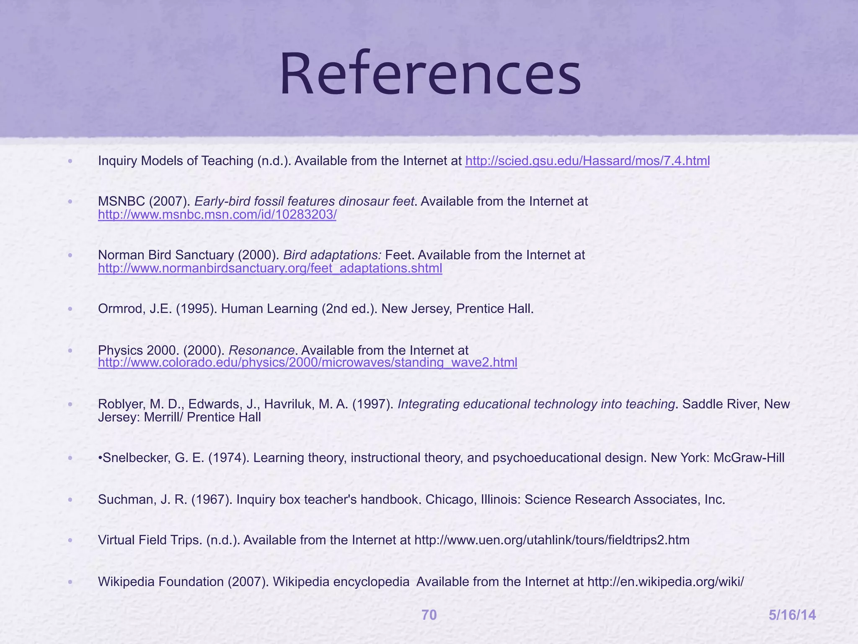Click the Ormrod Human Learning reference
The height and width of the screenshot is (644, 858).
[x=315, y=309]
